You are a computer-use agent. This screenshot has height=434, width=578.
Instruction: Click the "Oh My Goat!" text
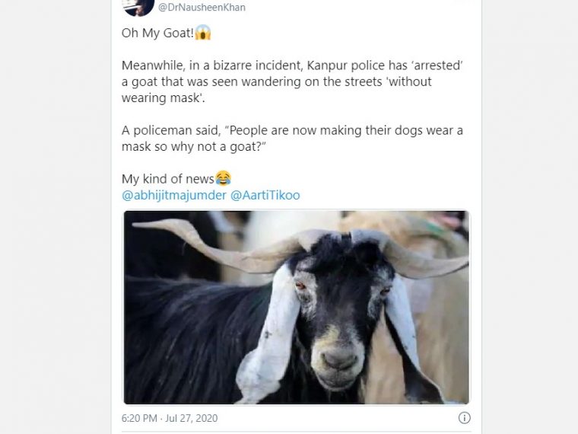click(x=157, y=33)
